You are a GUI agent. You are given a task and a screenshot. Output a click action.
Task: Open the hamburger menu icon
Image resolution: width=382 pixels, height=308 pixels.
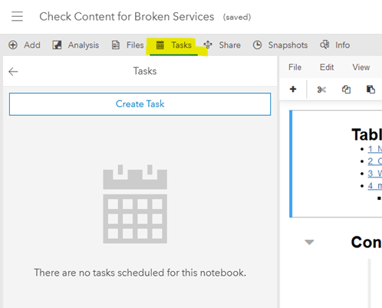click(17, 16)
